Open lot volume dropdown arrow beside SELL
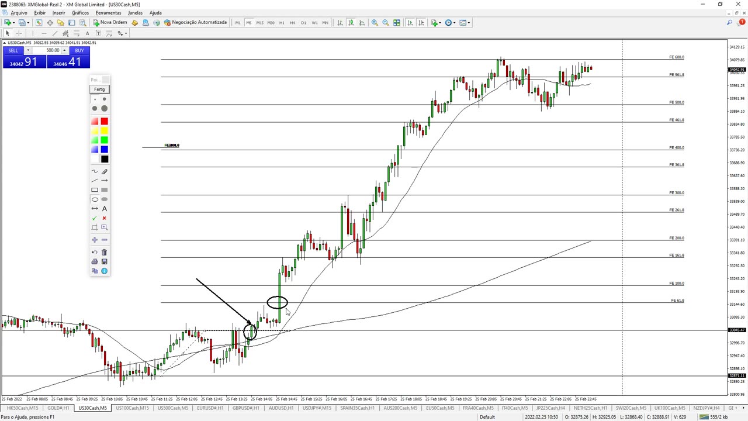 coord(27,51)
